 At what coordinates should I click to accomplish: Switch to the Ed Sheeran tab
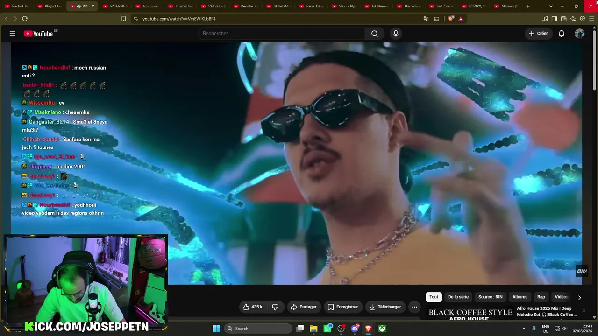click(376, 6)
